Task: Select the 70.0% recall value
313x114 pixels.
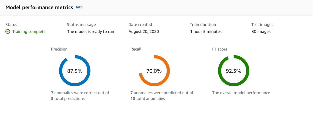Action: [154, 71]
